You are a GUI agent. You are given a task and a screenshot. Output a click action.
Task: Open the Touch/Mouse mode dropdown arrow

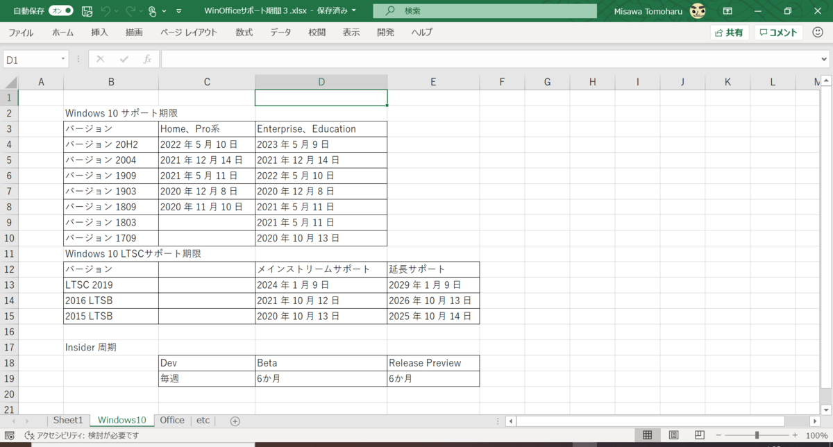[x=165, y=12]
